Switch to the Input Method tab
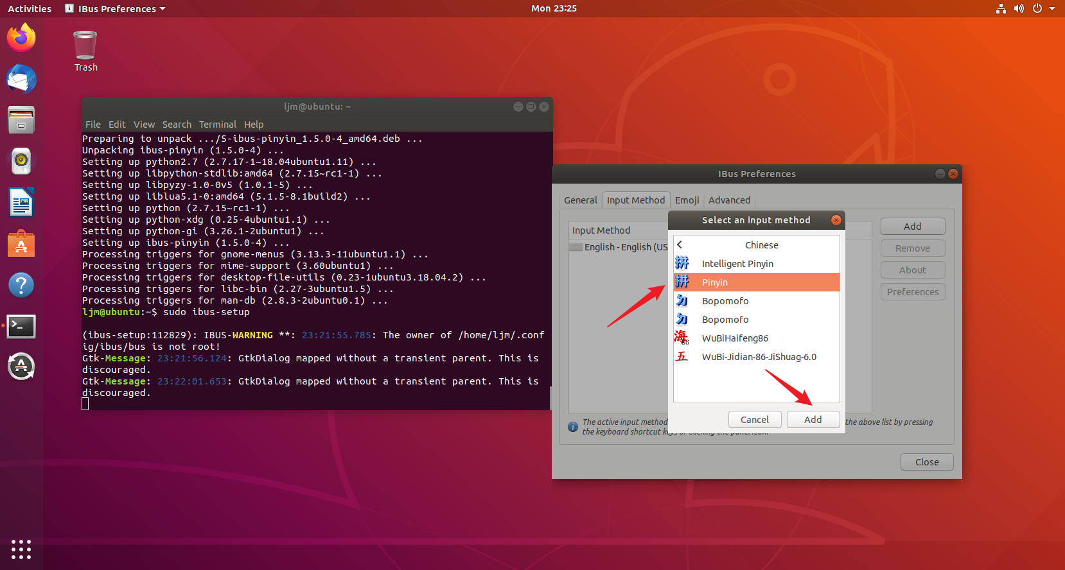1065x570 pixels. [636, 200]
